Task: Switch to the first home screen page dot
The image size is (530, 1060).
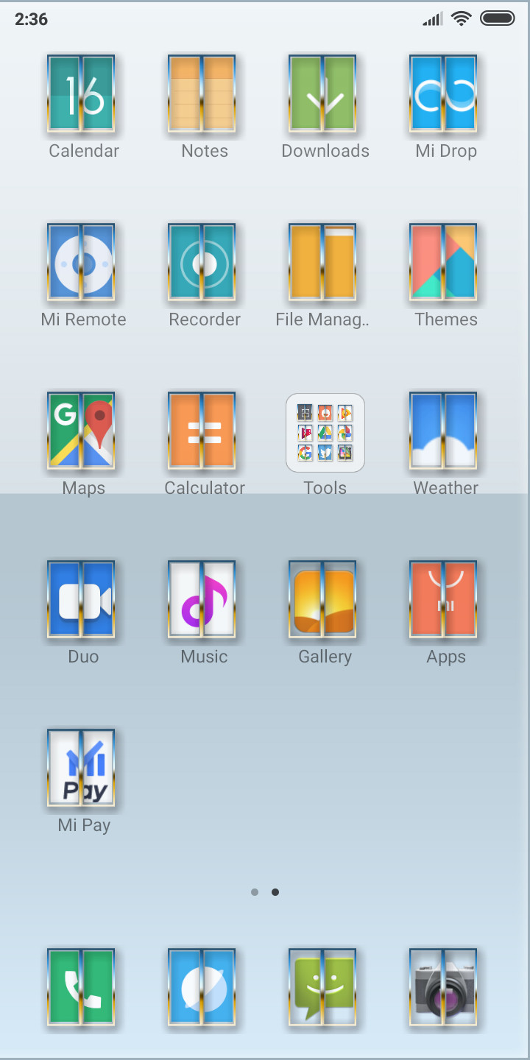Action: point(255,892)
